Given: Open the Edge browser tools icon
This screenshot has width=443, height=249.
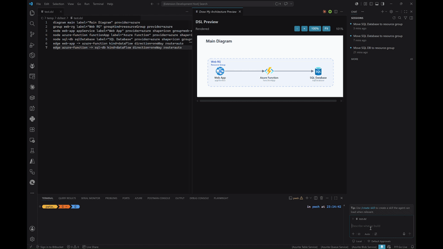Looking at the screenshot, I should click(x=32, y=183).
